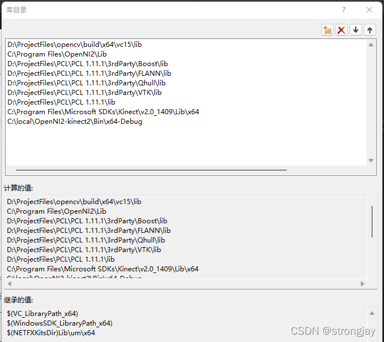Click the FLANN\lib path in 计算的值

pos(89,231)
